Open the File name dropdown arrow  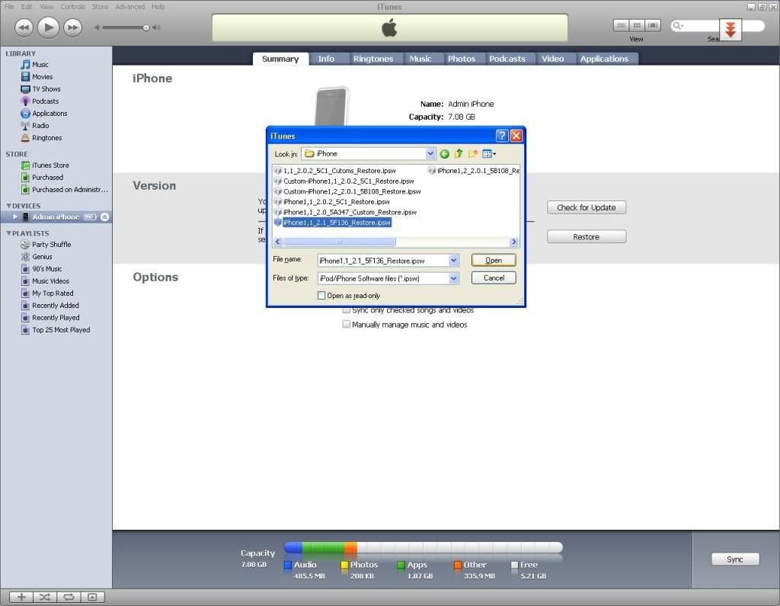(453, 261)
